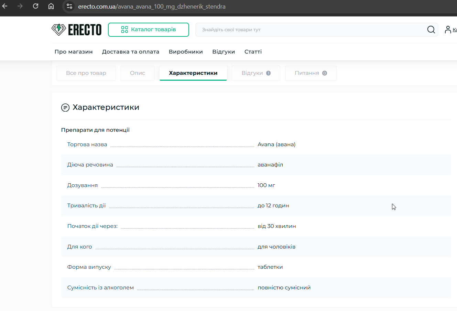
Task: Select the value для чоловіків
Action: pos(276,247)
